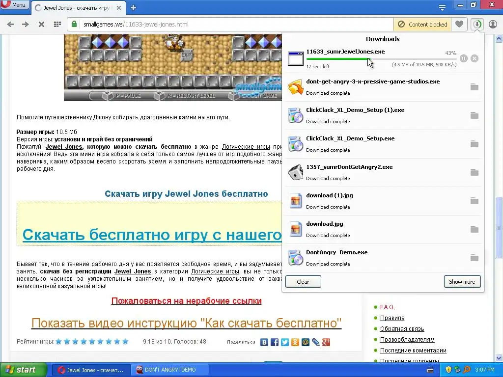Image resolution: width=503 pixels, height=377 pixels.
Task: Open Показать видео инструкцию link
Action: point(186,323)
